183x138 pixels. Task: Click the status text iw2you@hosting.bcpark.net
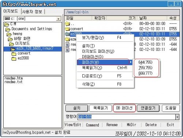[26, 133]
